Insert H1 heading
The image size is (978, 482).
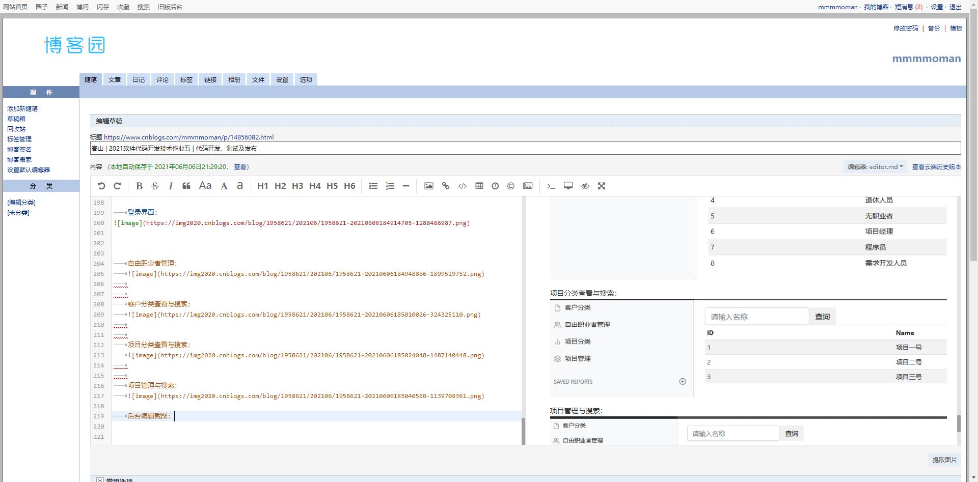(263, 186)
